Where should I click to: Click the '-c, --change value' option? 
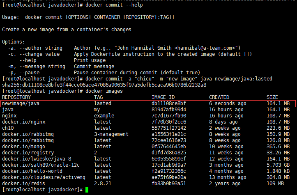click(x=34, y=54)
